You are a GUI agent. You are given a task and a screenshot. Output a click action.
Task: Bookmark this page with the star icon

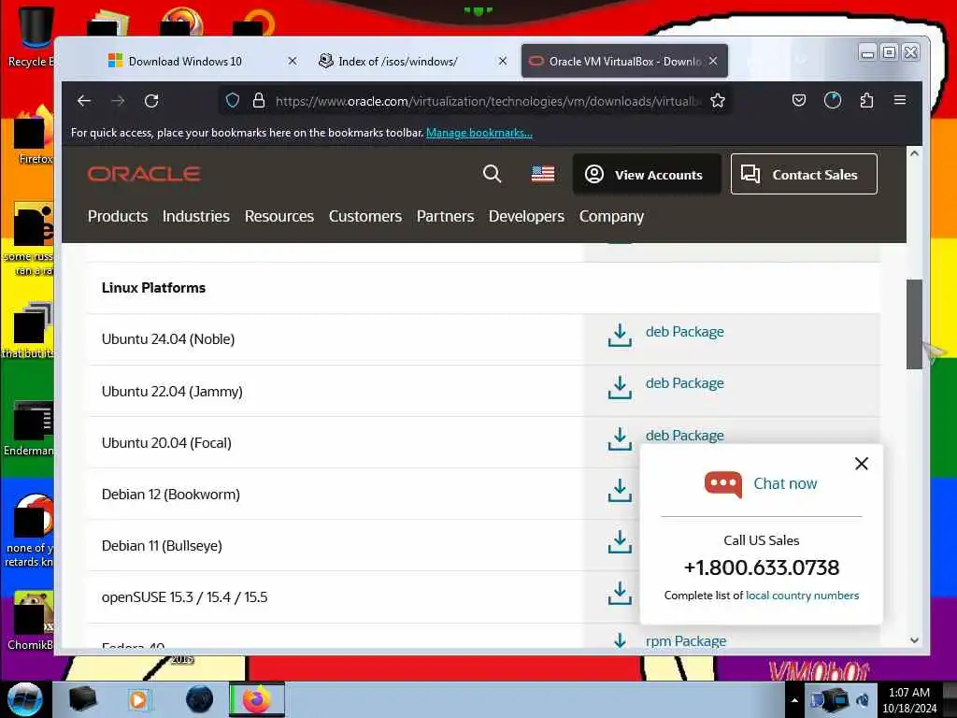(x=718, y=101)
